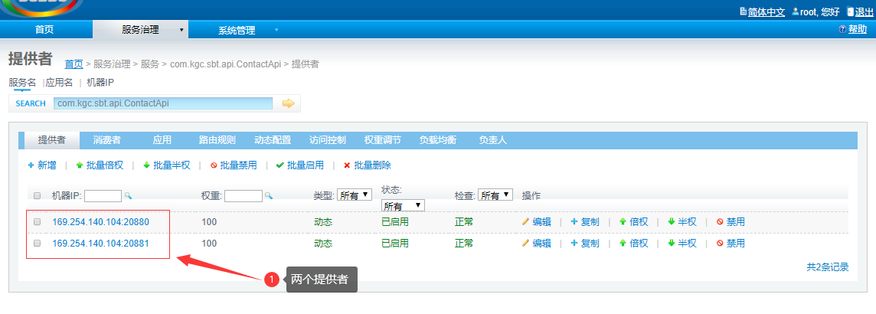
Task: Click the 简体中文 language link
Action: point(766,12)
